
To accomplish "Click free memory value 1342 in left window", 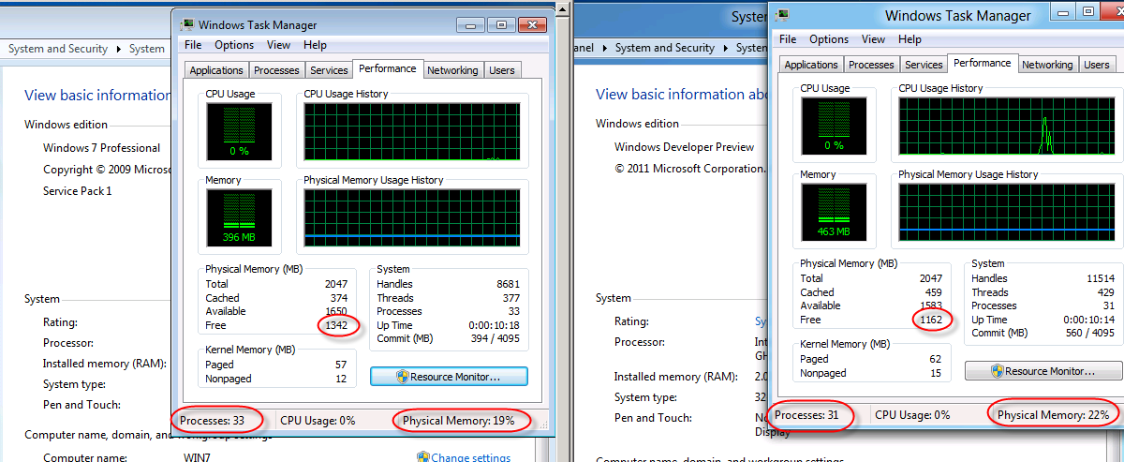I will (336, 325).
